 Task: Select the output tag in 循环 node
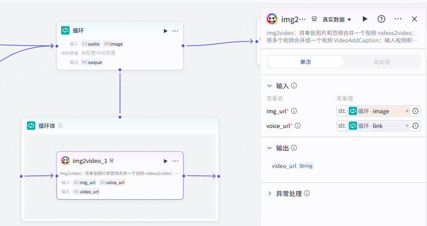click(x=92, y=62)
